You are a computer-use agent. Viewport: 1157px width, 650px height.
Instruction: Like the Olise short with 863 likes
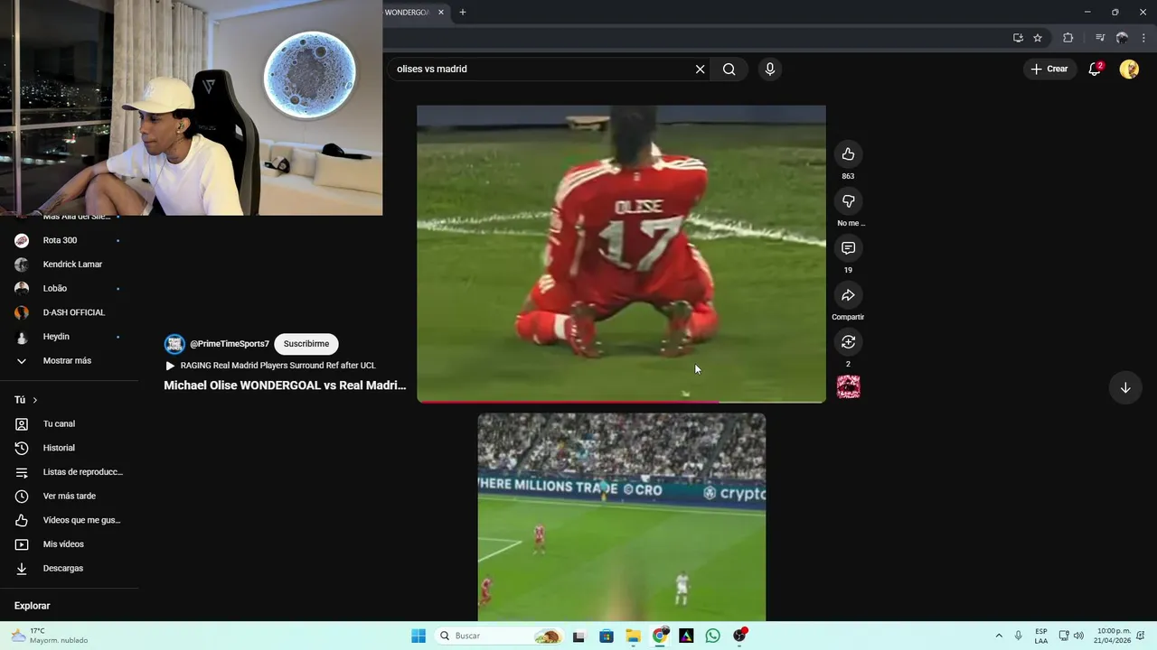[848, 154]
